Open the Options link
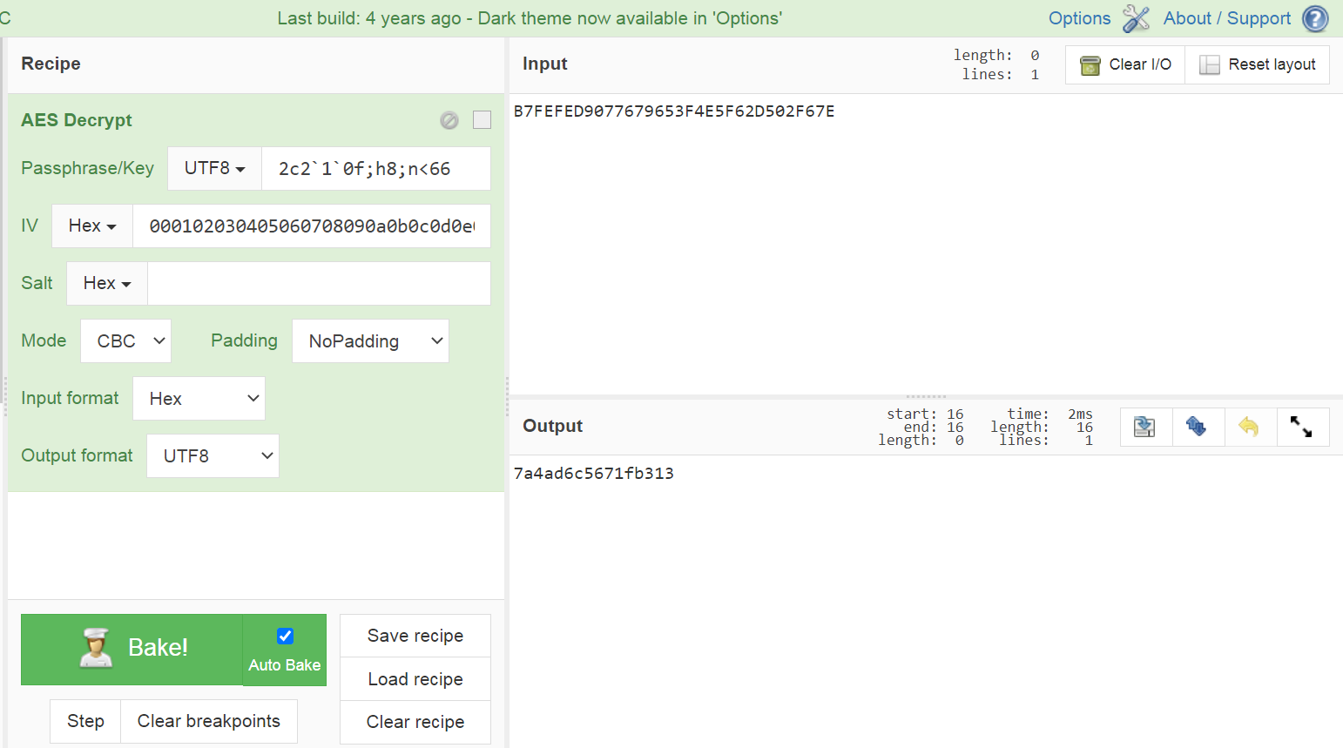The height and width of the screenshot is (748, 1343). [1079, 18]
